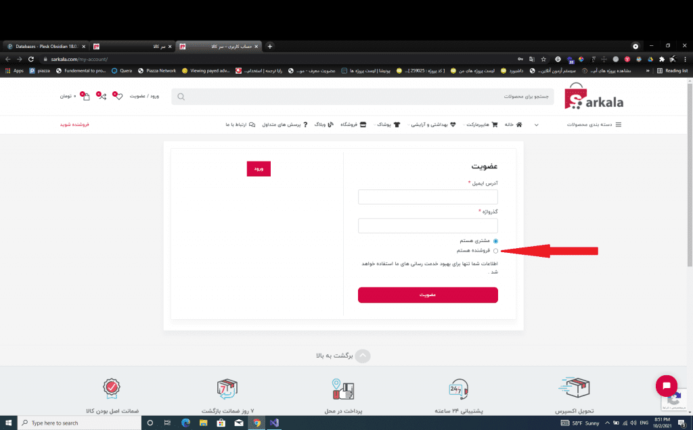Click the 'فروشنده شوید' become seller link
The height and width of the screenshot is (430, 693).
pyautogui.click(x=75, y=124)
